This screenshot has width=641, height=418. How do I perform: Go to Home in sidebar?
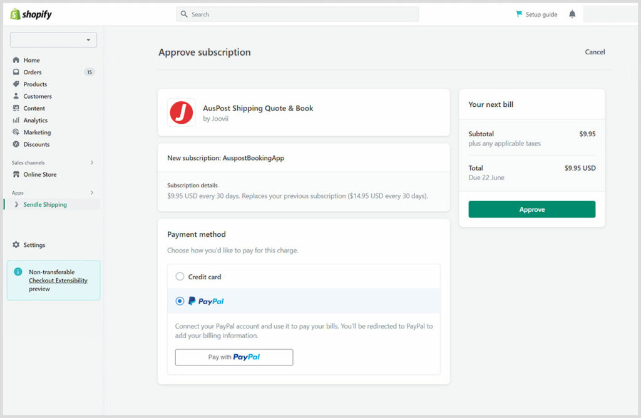(x=31, y=60)
